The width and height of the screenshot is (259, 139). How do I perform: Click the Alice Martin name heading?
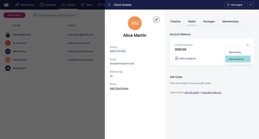(x=135, y=35)
